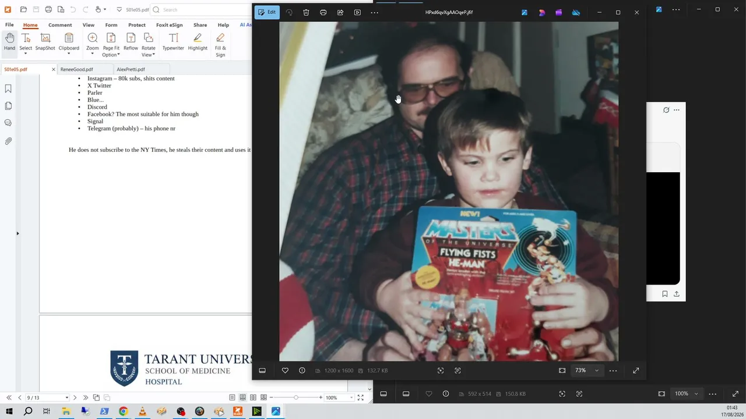Open the File menu in Foxit
The image size is (746, 419).
[x=9, y=25]
